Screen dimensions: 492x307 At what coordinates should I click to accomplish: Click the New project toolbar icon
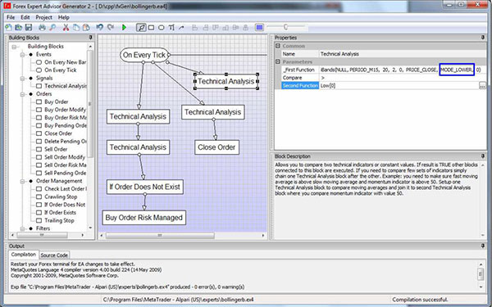pos(8,28)
